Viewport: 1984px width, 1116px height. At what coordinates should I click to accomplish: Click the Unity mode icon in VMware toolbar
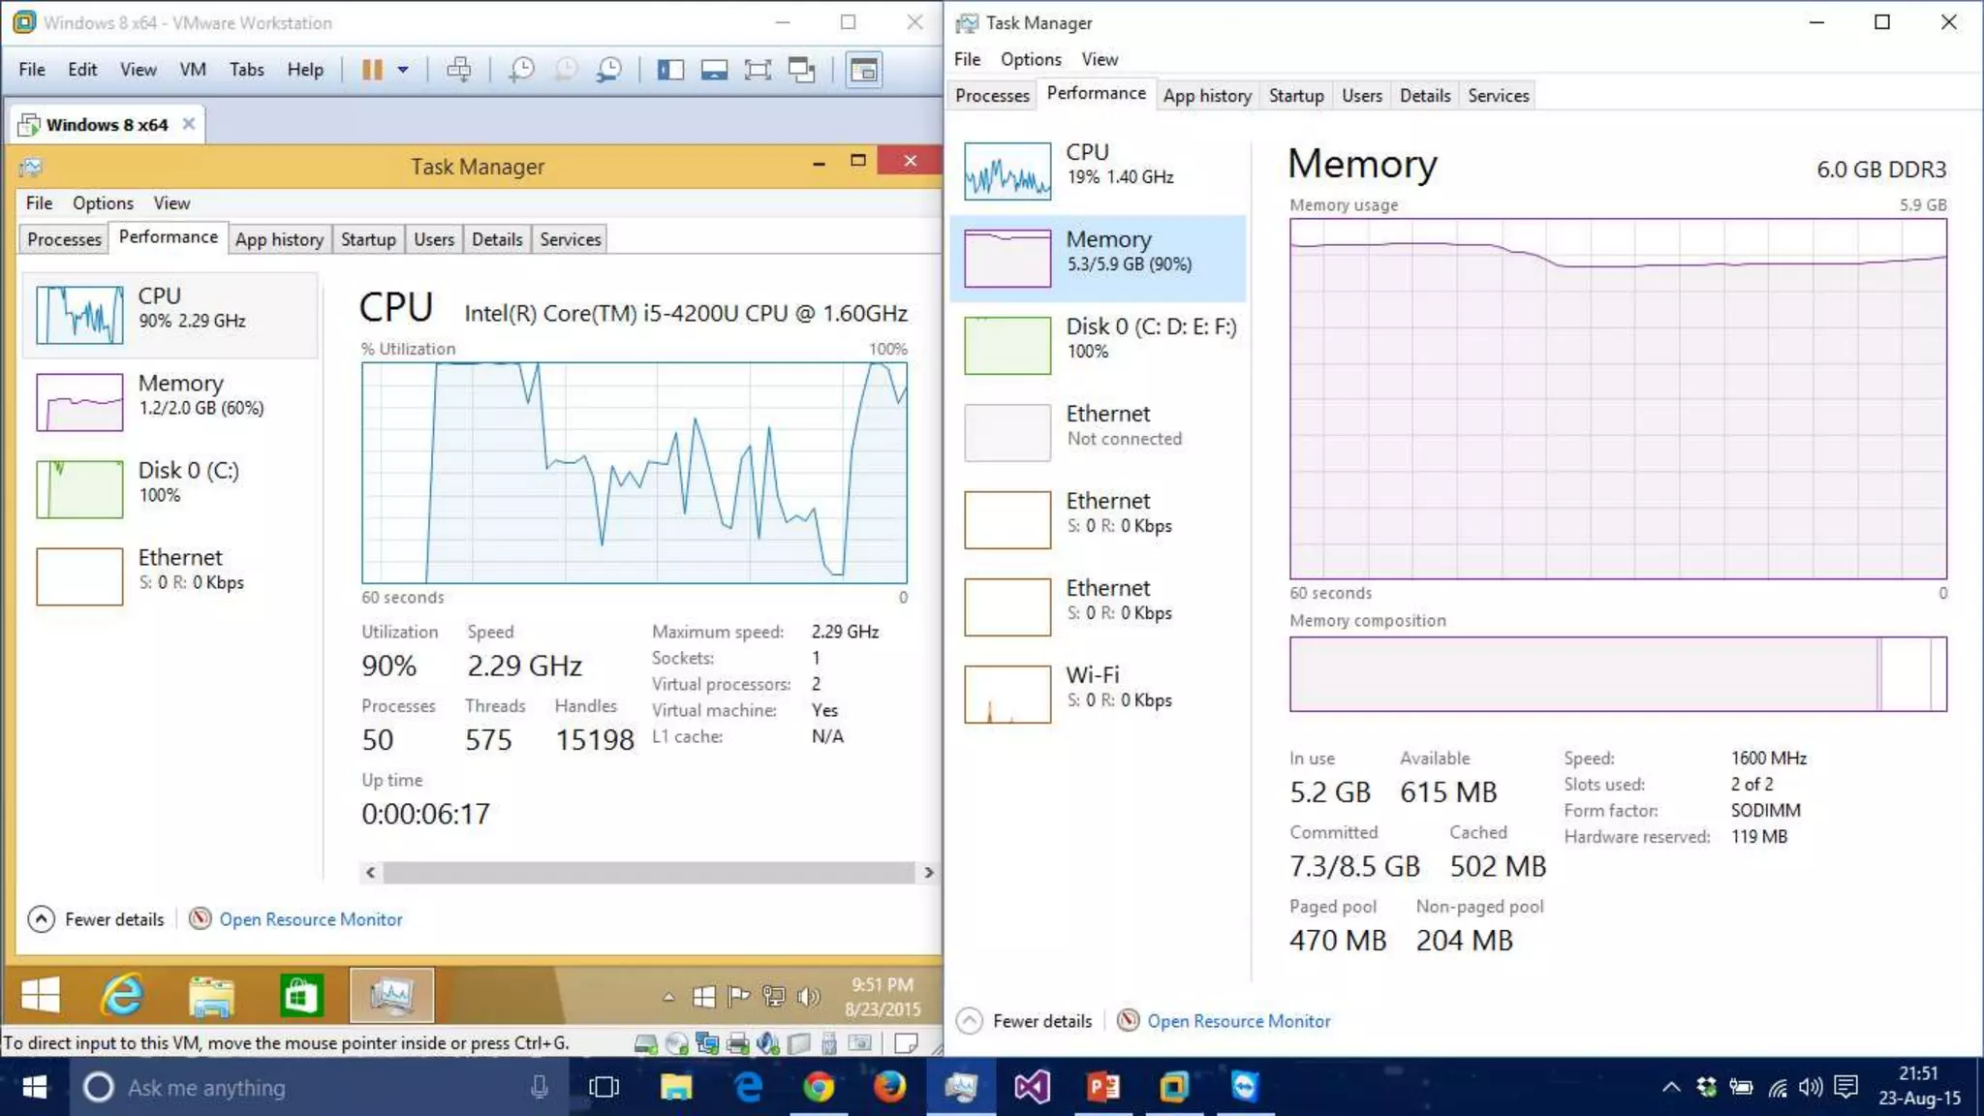tap(802, 70)
